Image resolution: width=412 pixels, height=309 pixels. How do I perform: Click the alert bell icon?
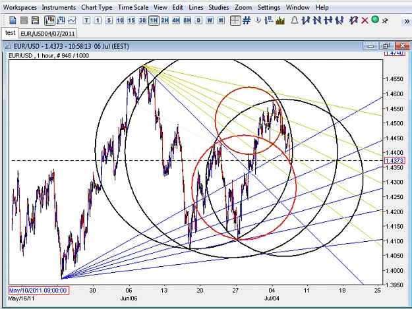[x=295, y=20]
